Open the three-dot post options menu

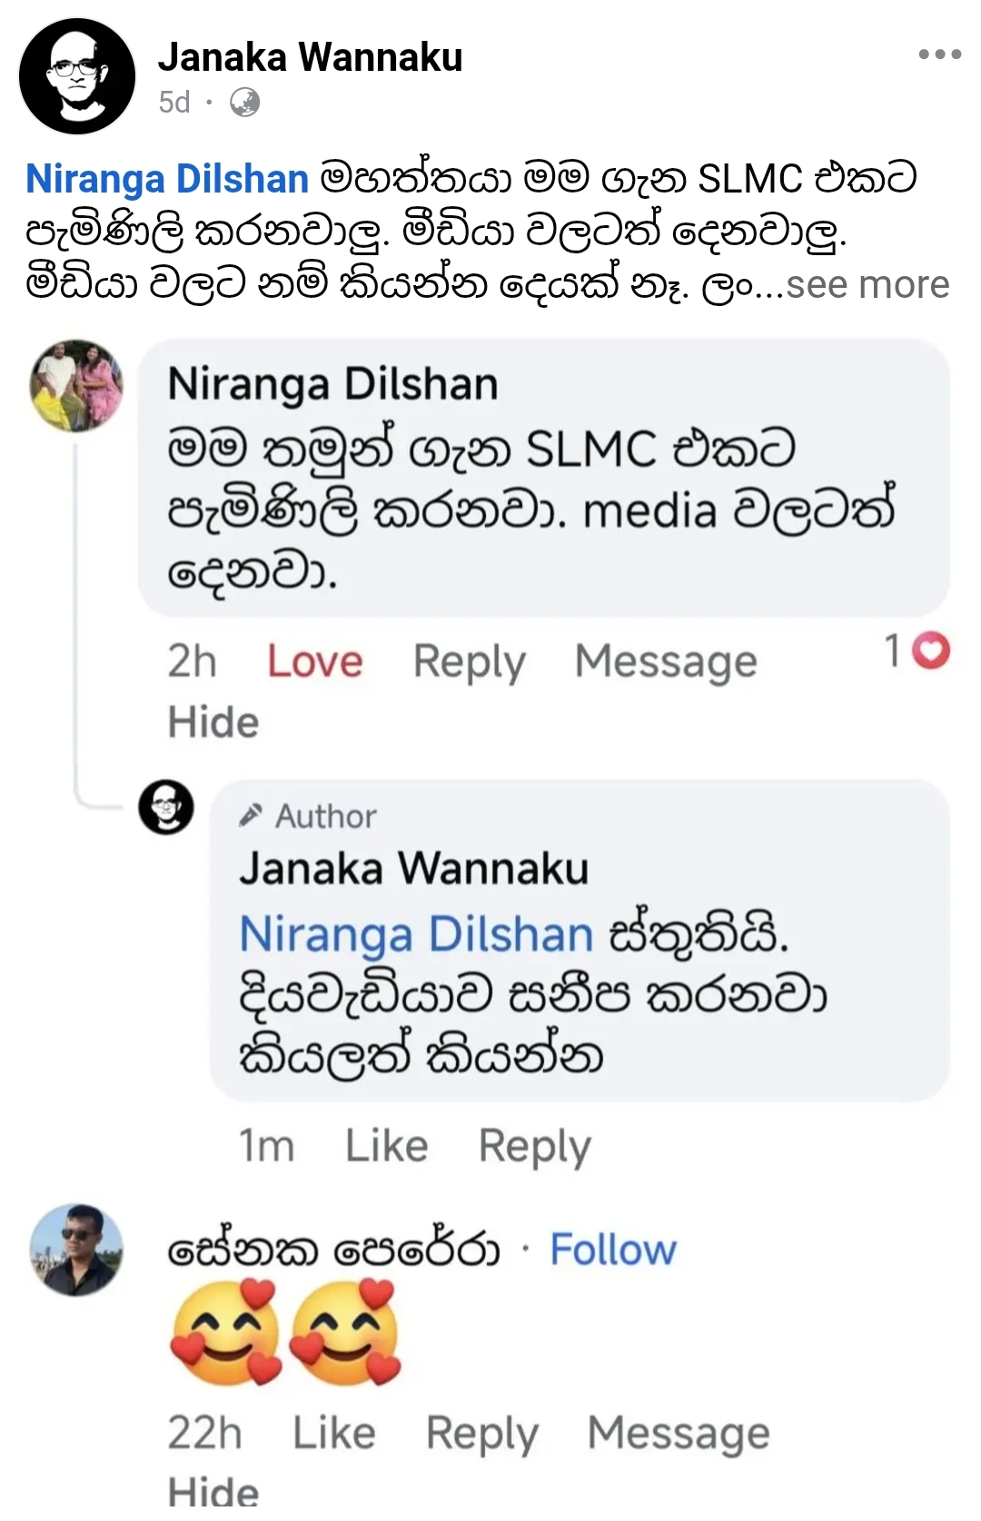point(939,54)
